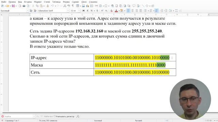Toggle Underline formatting (Ч)
The width and height of the screenshot is (218, 122).
[92, 11]
